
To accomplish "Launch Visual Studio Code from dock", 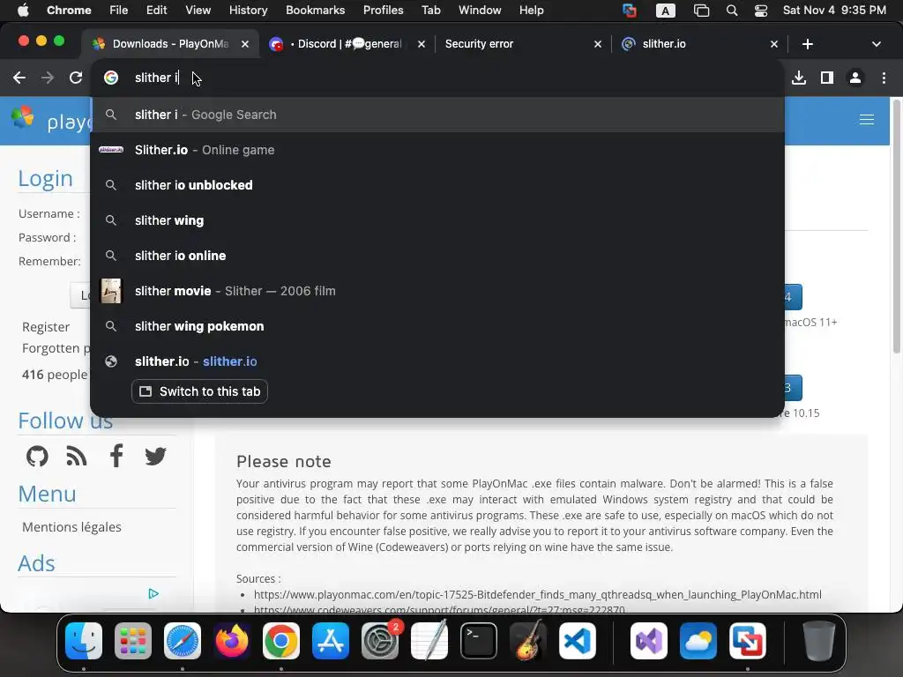I will coord(577,641).
